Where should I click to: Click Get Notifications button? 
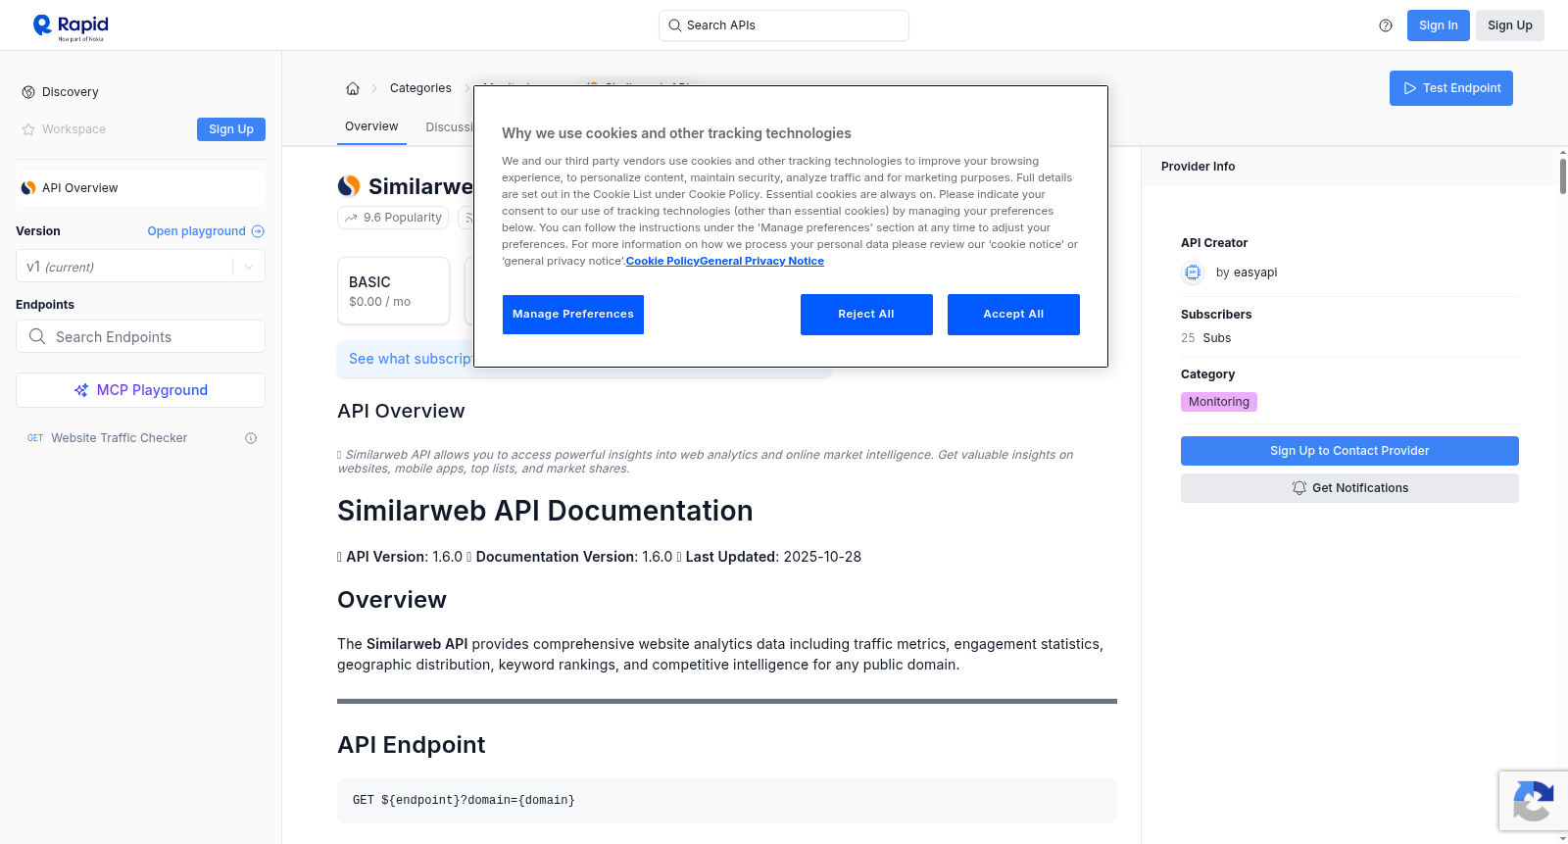pyautogui.click(x=1349, y=488)
